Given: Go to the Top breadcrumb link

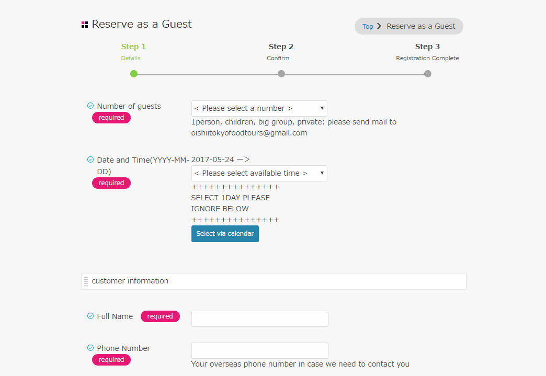Looking at the screenshot, I should coord(368,27).
